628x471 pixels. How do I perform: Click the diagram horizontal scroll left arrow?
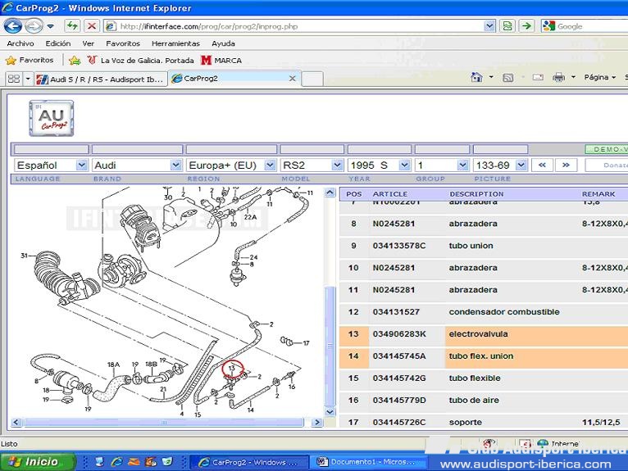(16, 422)
